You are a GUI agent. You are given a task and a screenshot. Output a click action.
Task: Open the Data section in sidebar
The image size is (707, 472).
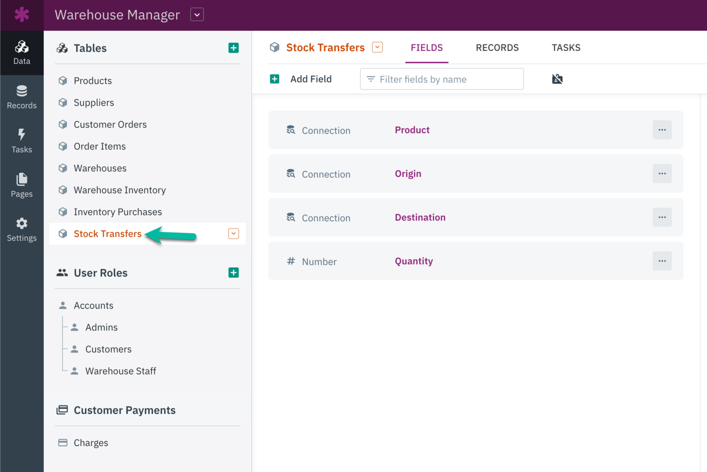pos(22,53)
